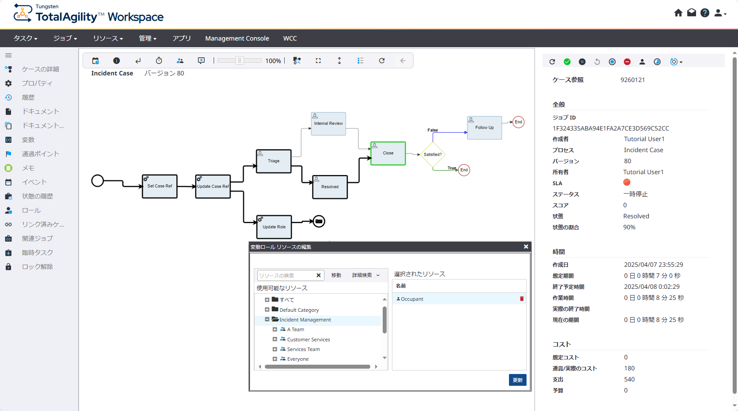Click the 移動 button next to search

coord(336,275)
